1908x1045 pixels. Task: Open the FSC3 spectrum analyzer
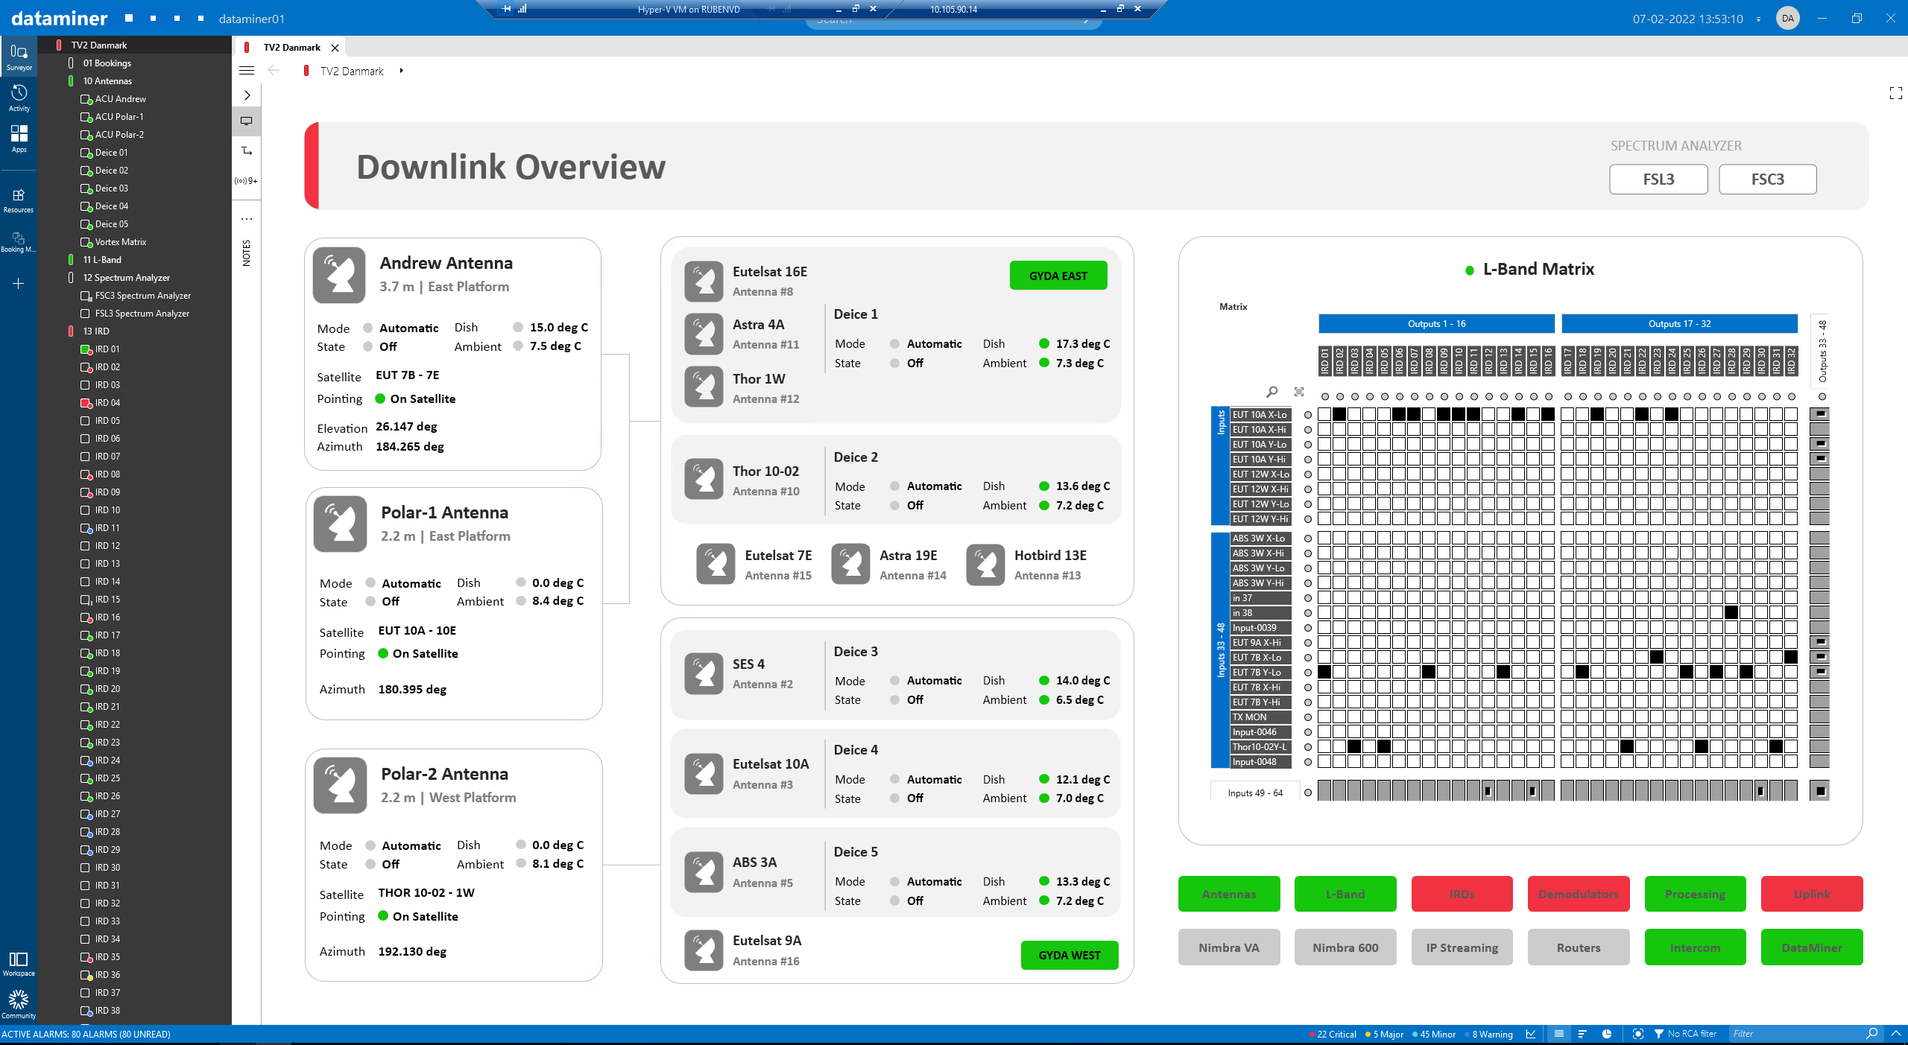(1767, 179)
